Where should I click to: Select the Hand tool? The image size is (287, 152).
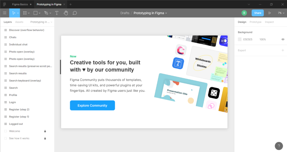coord(66,13)
